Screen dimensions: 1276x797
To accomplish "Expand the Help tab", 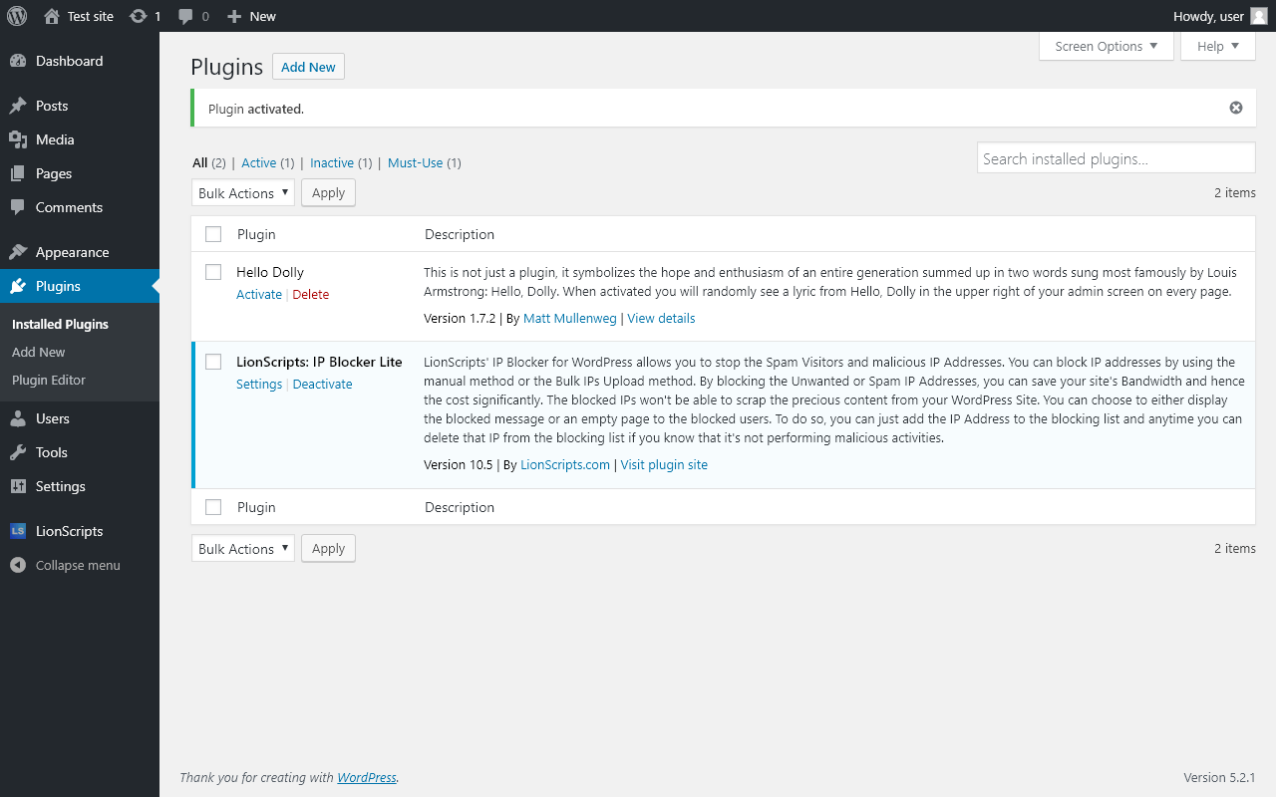I will click(x=1217, y=46).
